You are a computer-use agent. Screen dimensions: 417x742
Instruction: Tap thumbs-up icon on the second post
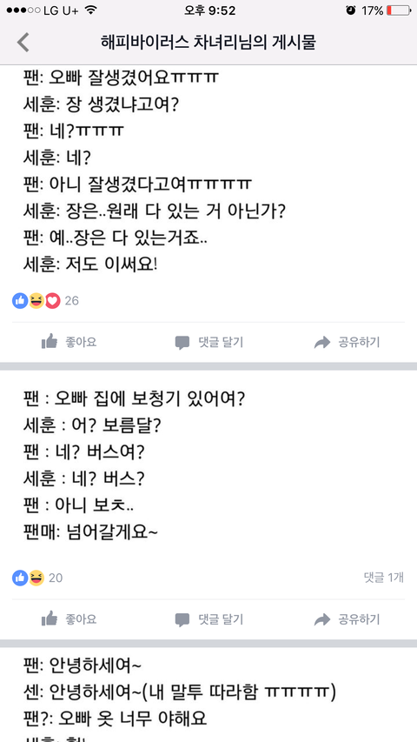coord(50,618)
